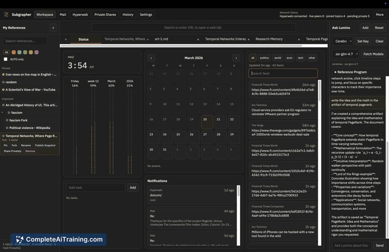
Task: Select March 20 in the calendar
Action: point(207,122)
